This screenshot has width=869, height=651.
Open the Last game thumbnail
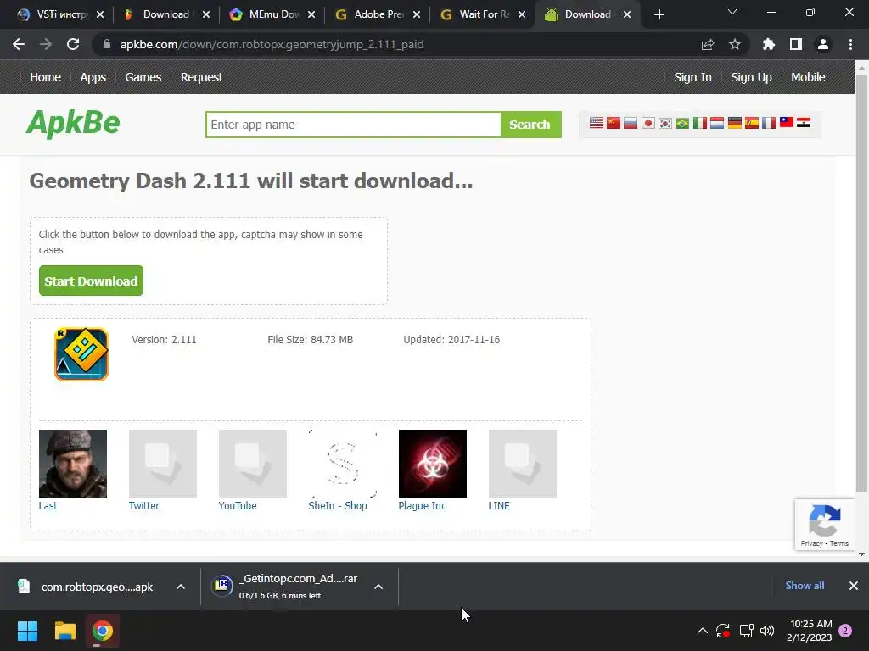73,464
